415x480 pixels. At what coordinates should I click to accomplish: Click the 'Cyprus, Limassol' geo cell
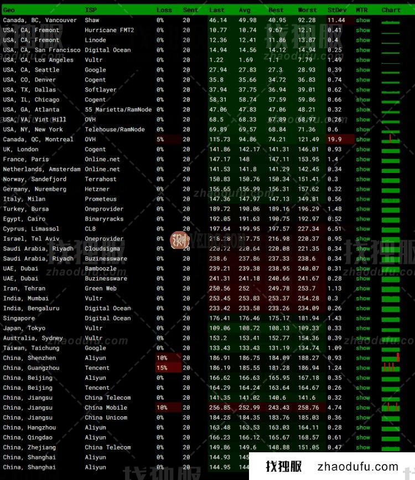coord(31,229)
